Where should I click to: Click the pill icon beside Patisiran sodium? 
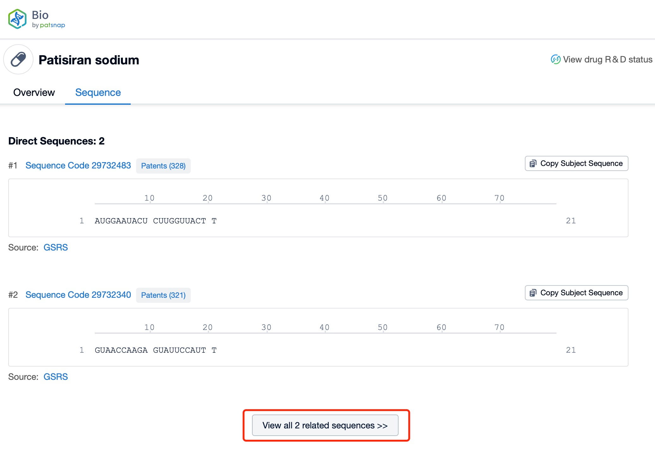tap(18, 60)
